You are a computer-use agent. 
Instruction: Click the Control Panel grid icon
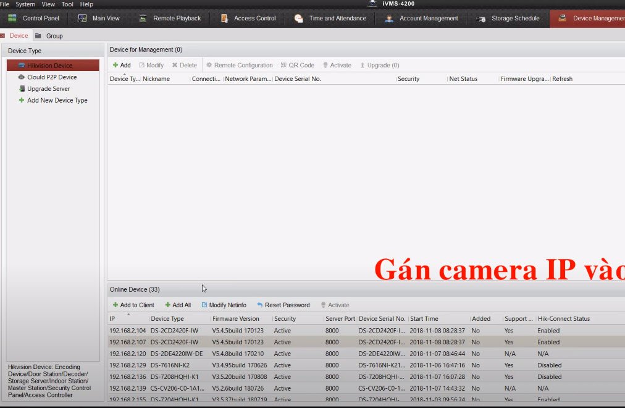point(12,18)
